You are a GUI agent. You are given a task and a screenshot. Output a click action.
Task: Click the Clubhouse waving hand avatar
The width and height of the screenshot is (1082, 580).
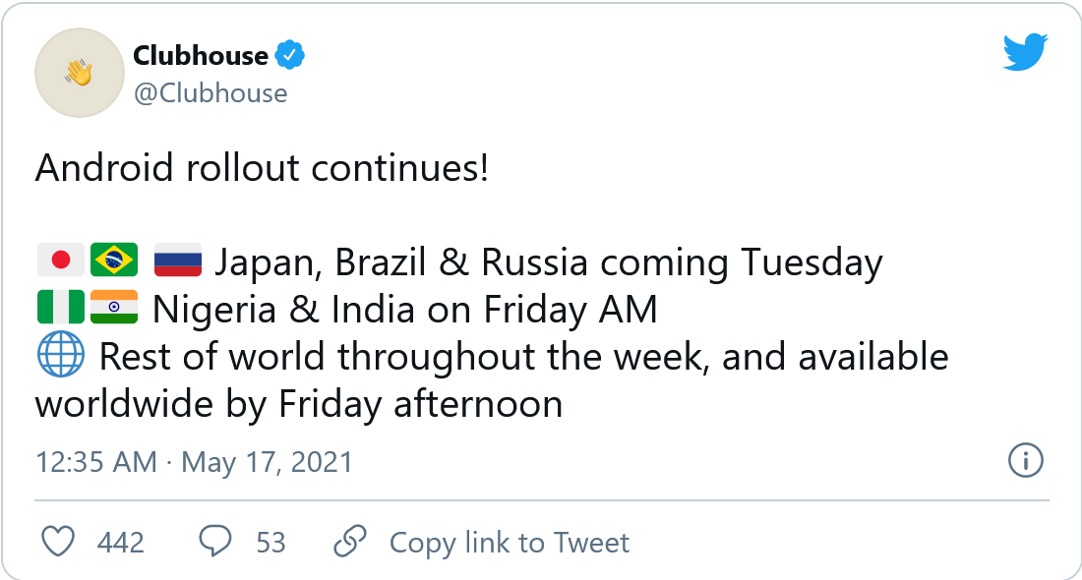pos(80,73)
